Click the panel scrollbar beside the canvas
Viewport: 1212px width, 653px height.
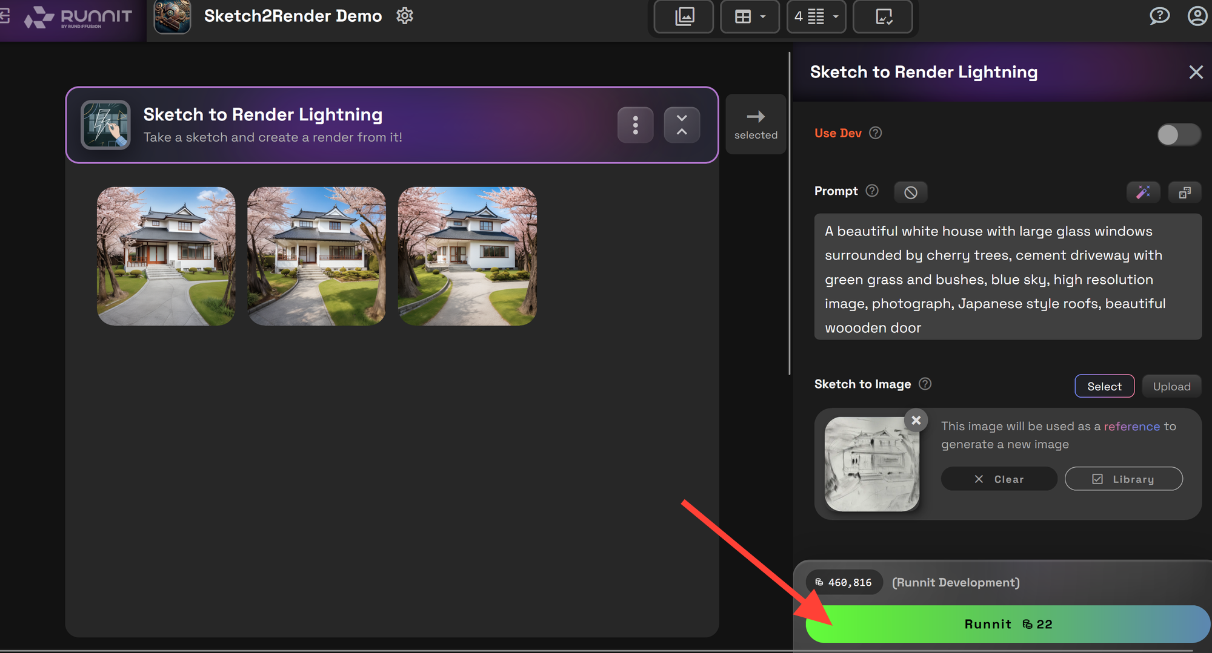point(789,214)
